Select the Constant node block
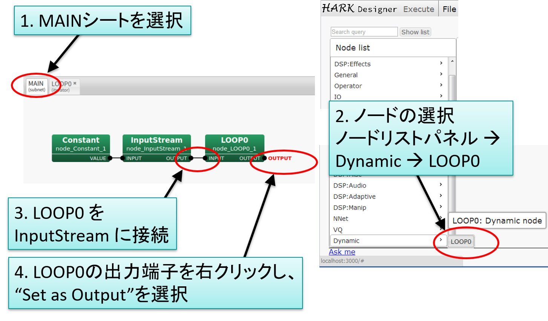Screen dimensions: 548x321 point(81,144)
